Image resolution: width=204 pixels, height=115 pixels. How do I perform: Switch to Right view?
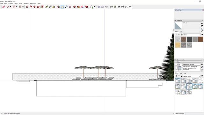[x=122, y=7]
